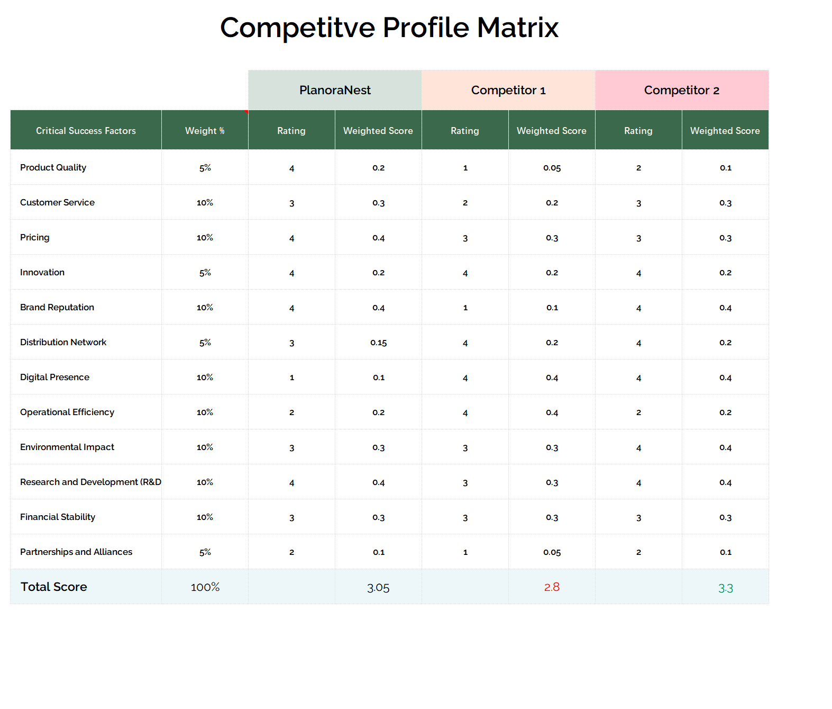Image resolution: width=832 pixels, height=709 pixels.
Task: Click PlanoraNest rating 1 for Digital Presence
Action: (292, 378)
